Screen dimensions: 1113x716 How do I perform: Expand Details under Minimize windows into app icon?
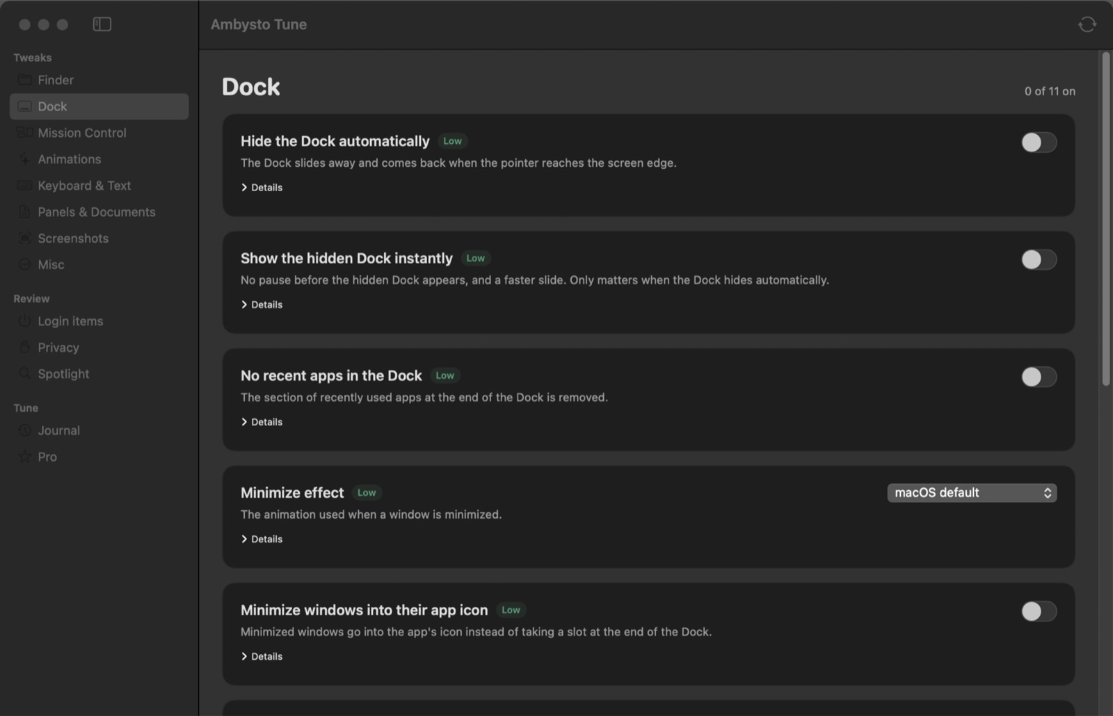(x=262, y=656)
